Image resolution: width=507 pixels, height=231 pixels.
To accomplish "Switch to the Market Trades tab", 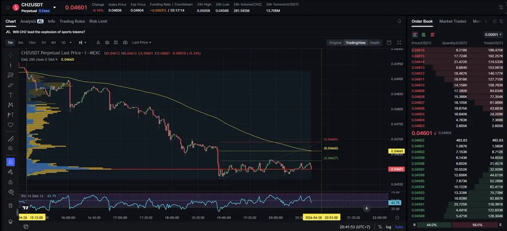I will (453, 21).
